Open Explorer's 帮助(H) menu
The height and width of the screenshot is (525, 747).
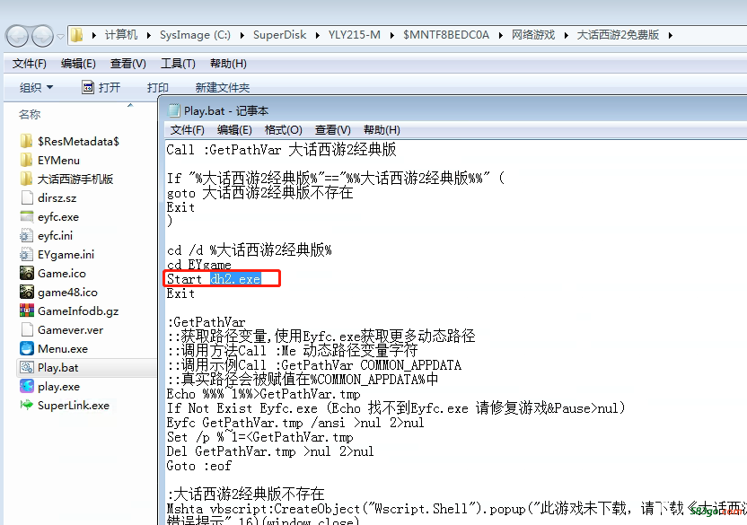click(x=228, y=64)
